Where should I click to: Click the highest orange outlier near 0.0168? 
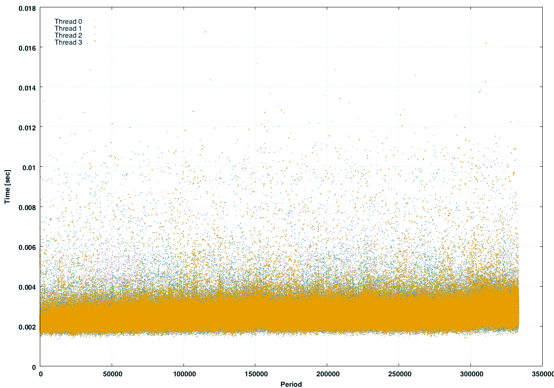pyautogui.click(x=205, y=32)
